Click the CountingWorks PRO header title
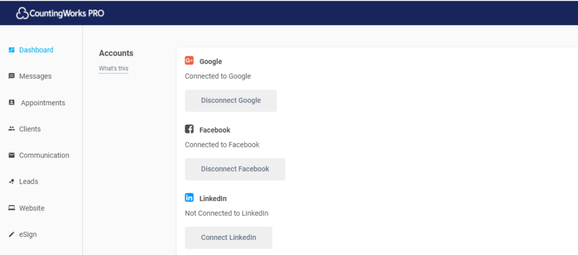This screenshot has height=255, width=578. tap(67, 14)
